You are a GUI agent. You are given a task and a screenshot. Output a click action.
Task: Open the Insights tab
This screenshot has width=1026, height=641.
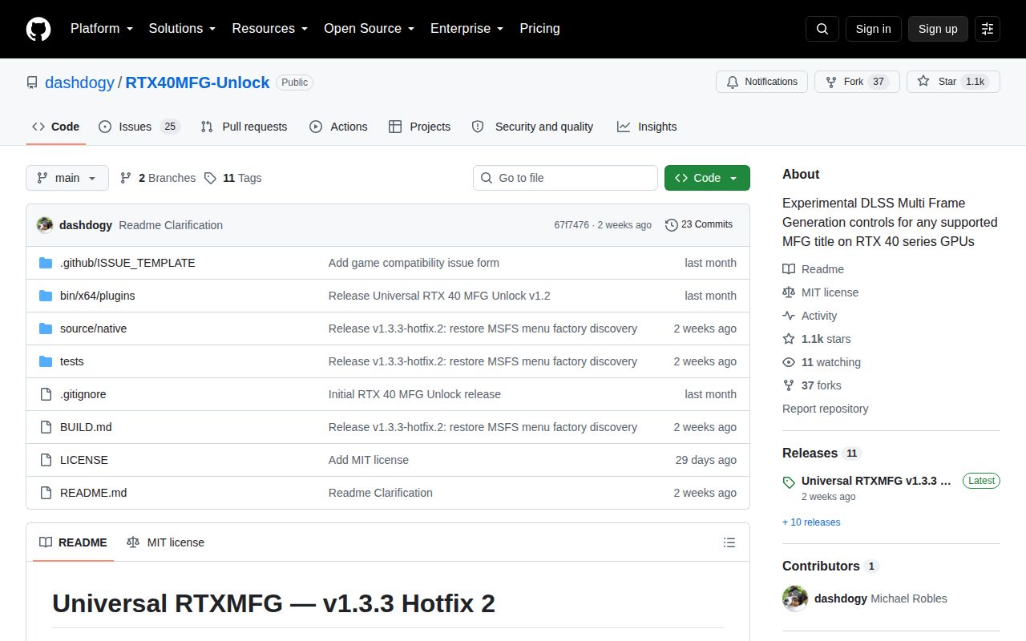coord(647,127)
